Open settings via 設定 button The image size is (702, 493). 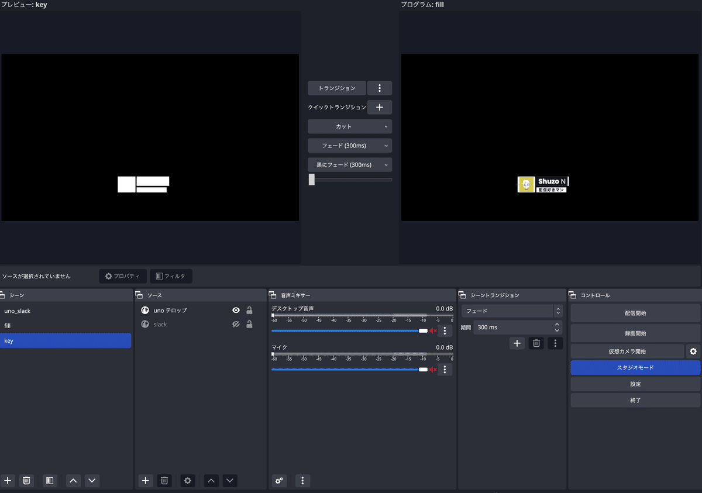(x=635, y=384)
